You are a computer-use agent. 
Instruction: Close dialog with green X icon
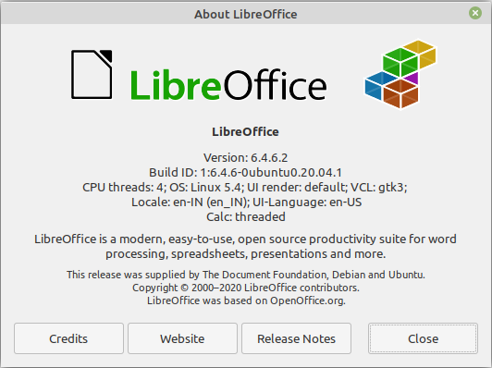[475, 13]
